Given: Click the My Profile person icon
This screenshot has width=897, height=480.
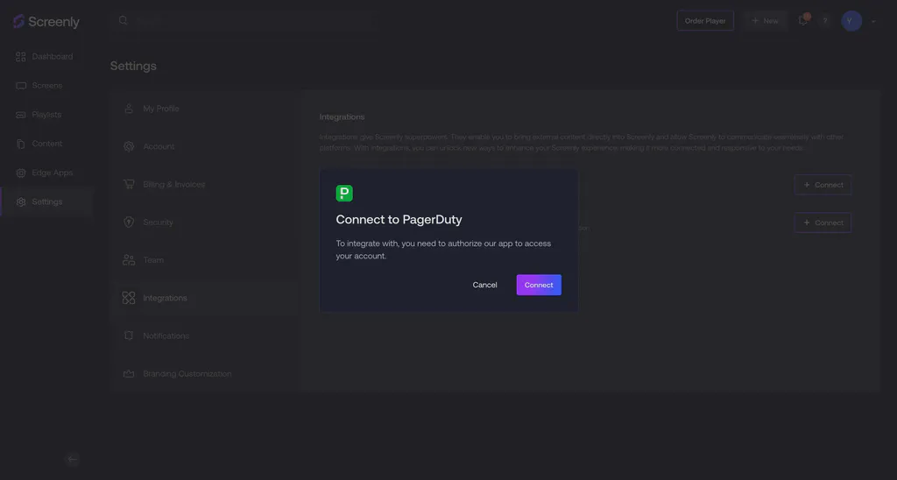Looking at the screenshot, I should point(129,109).
